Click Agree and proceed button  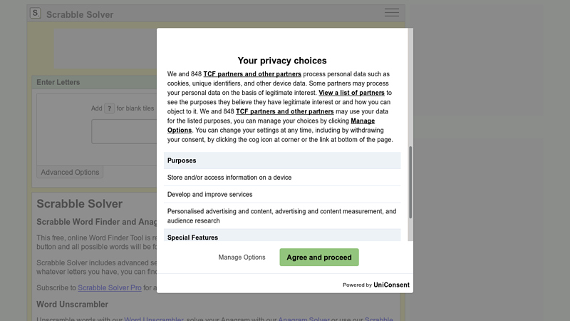318,258
